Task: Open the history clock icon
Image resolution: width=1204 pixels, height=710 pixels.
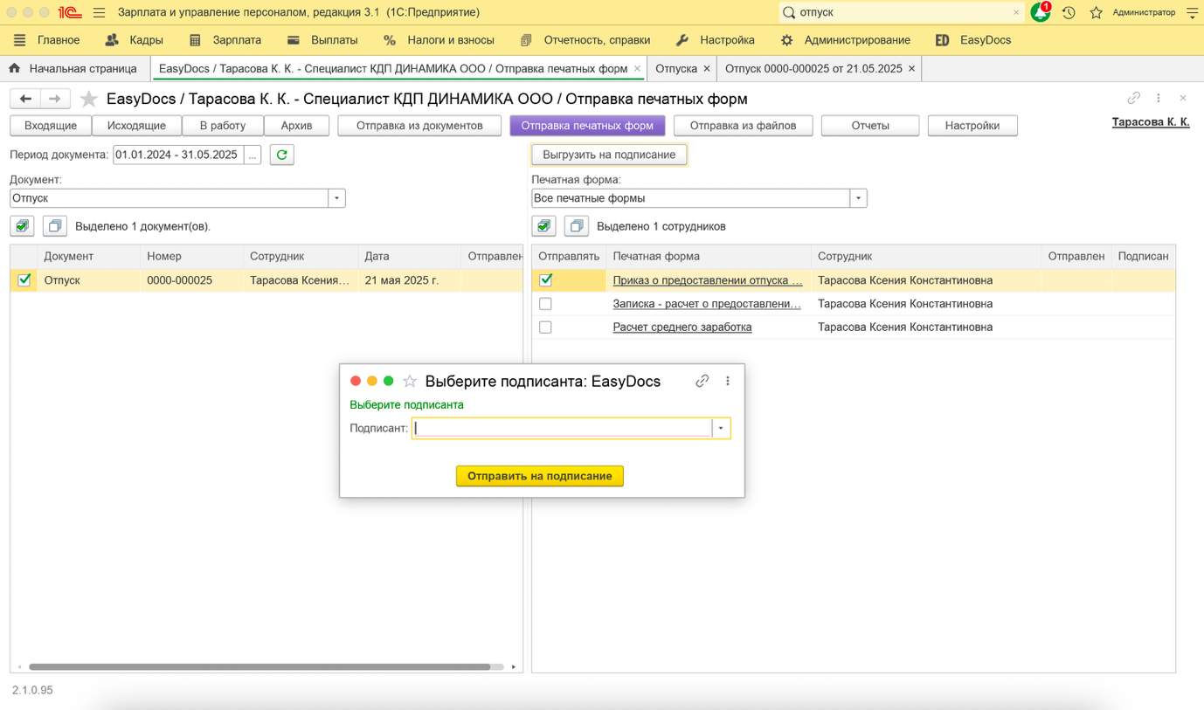Action: 1069,12
